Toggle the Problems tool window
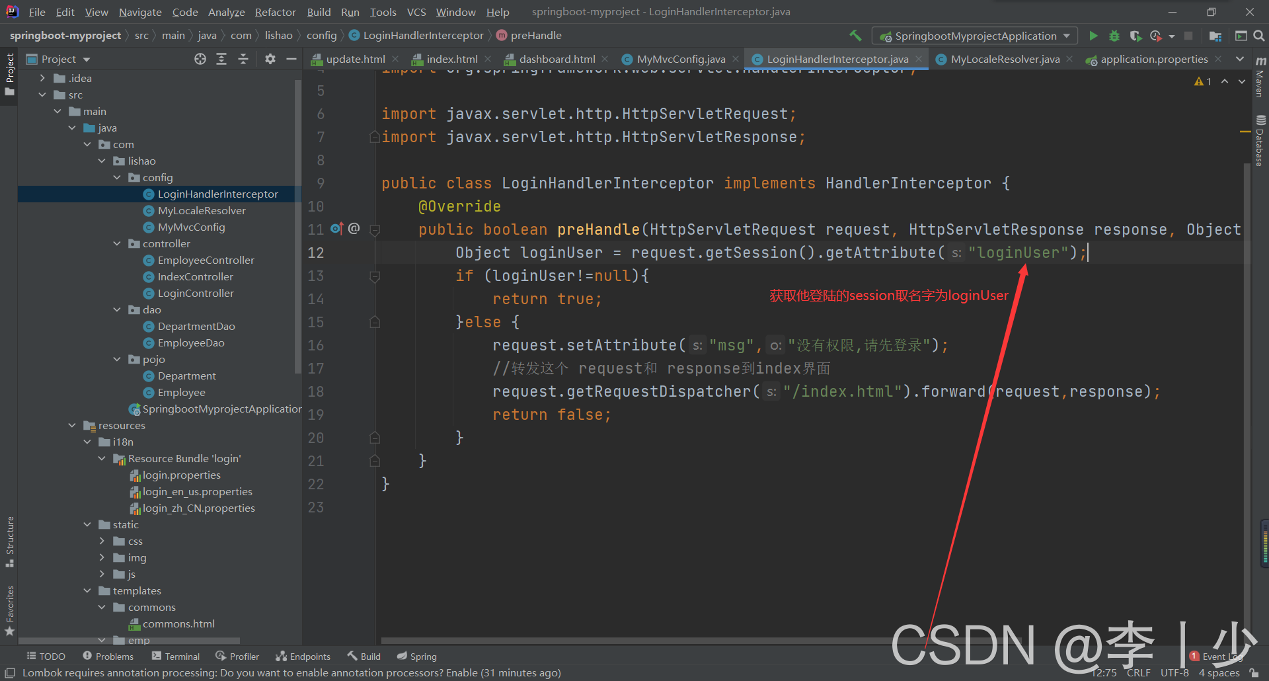The image size is (1269, 681). [108, 656]
